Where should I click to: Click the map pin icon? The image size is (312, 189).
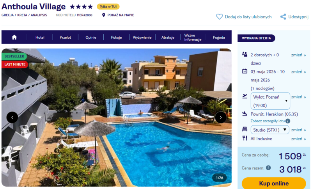click(x=103, y=15)
